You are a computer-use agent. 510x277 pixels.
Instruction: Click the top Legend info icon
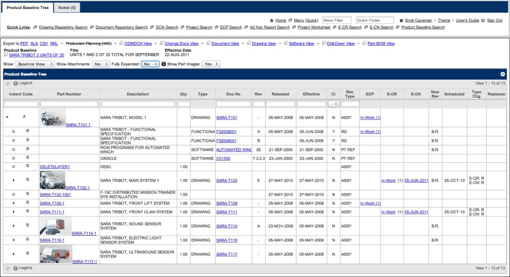15,83
